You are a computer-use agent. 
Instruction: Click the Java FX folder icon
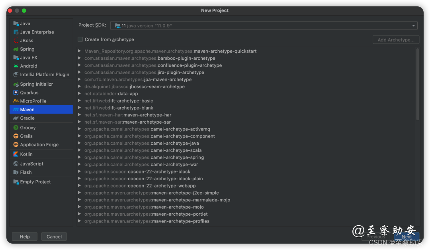[x=16, y=58]
